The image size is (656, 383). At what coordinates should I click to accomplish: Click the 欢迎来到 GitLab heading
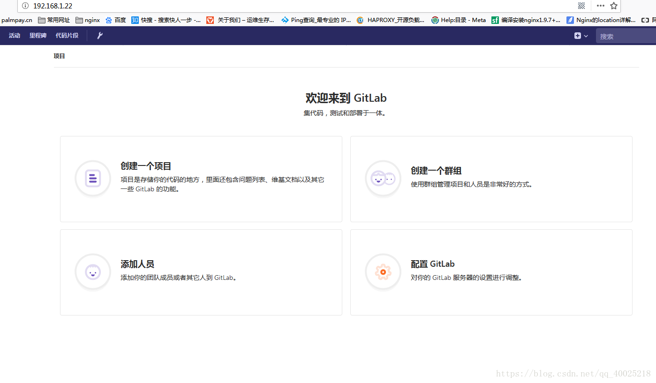point(346,98)
